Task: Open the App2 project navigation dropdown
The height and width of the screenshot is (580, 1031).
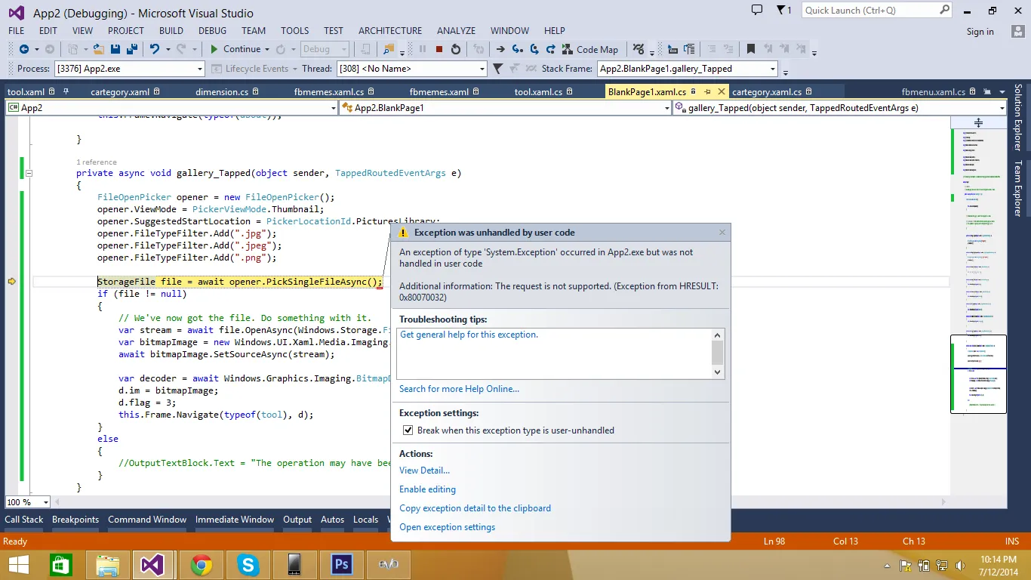Action: point(171,108)
